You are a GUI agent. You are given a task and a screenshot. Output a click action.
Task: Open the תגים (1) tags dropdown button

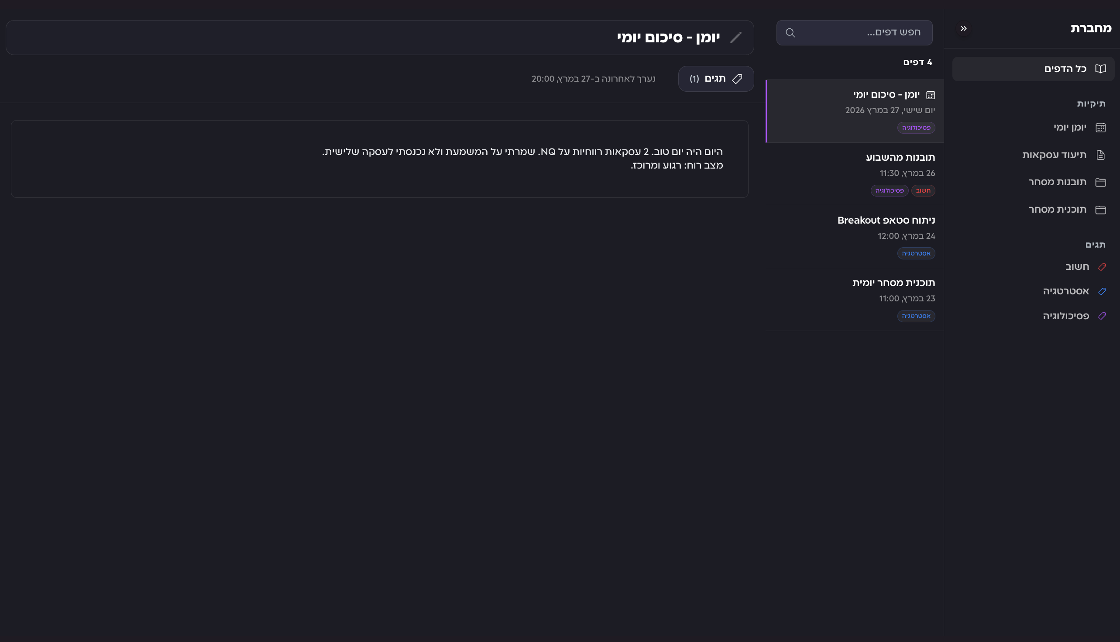[716, 79]
